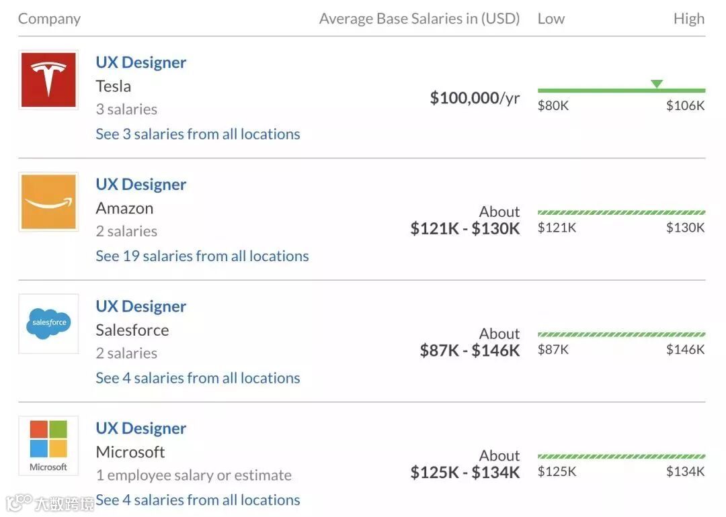This screenshot has width=726, height=517.
Task: Click the Company column header
Action: [49, 19]
